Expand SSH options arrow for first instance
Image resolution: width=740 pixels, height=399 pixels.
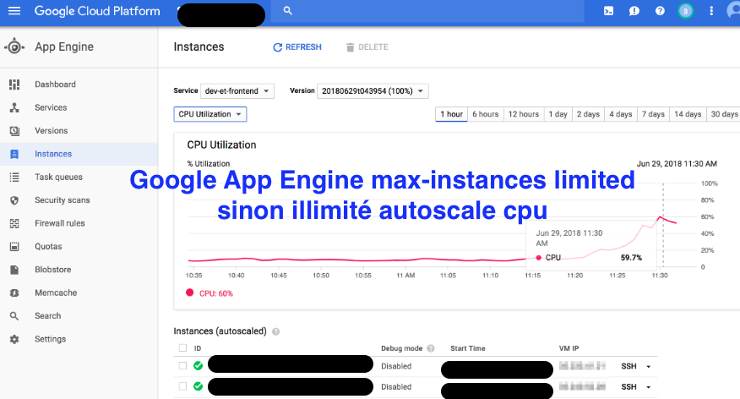(x=649, y=366)
